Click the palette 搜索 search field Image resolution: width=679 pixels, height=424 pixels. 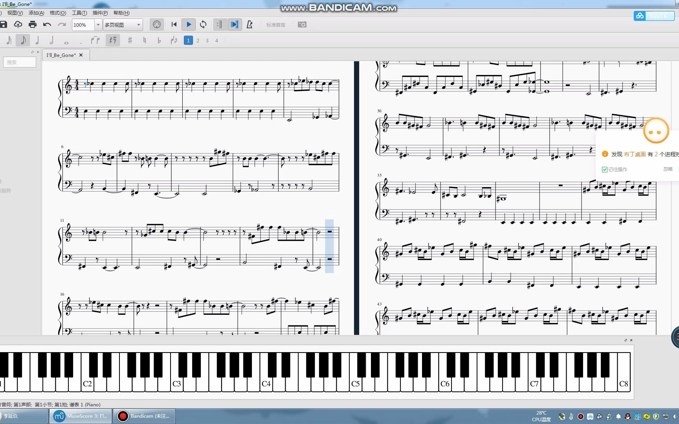pos(20,62)
